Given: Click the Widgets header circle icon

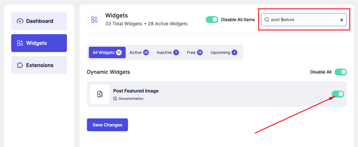Looking at the screenshot, I should point(94,19).
